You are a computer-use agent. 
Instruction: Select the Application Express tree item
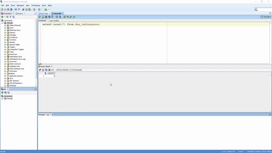coord(16,76)
